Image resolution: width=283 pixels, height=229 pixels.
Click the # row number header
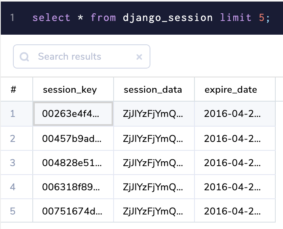click(x=13, y=90)
